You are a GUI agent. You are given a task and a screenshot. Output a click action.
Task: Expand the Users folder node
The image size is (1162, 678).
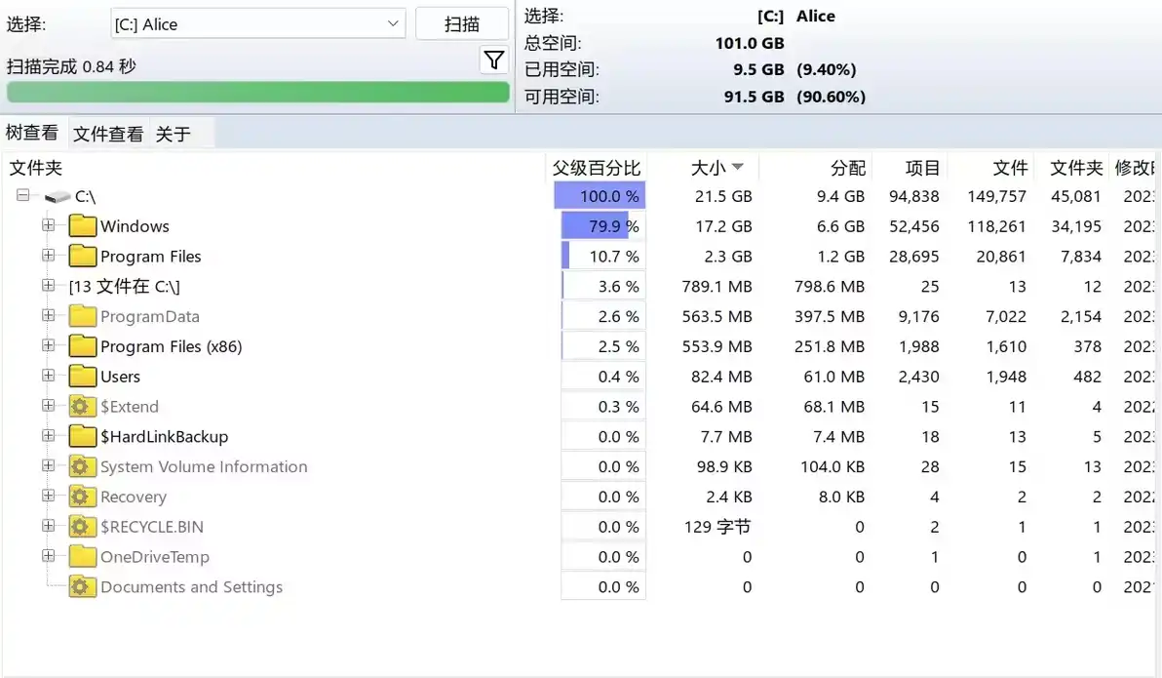[48, 376]
